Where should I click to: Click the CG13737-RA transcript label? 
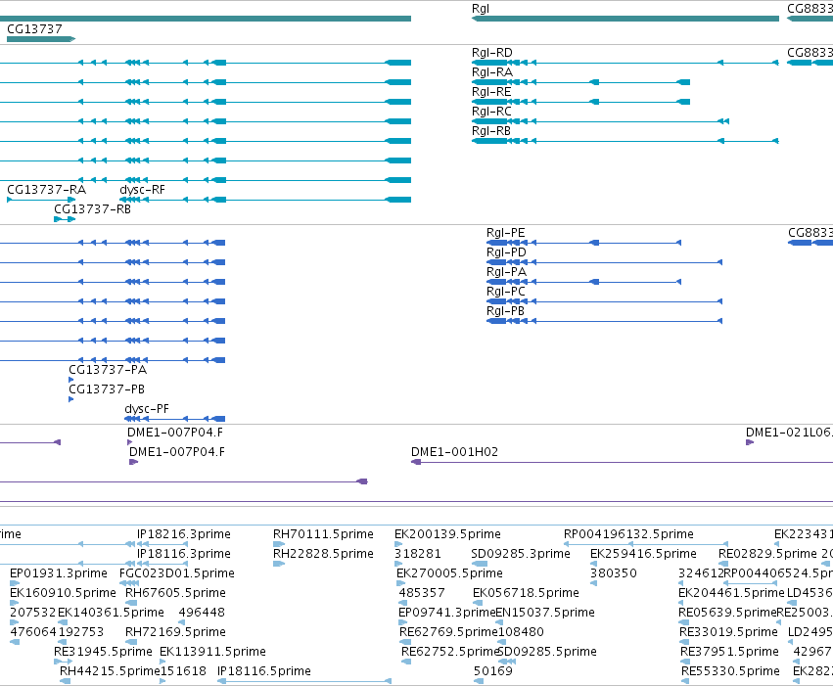pyautogui.click(x=46, y=190)
